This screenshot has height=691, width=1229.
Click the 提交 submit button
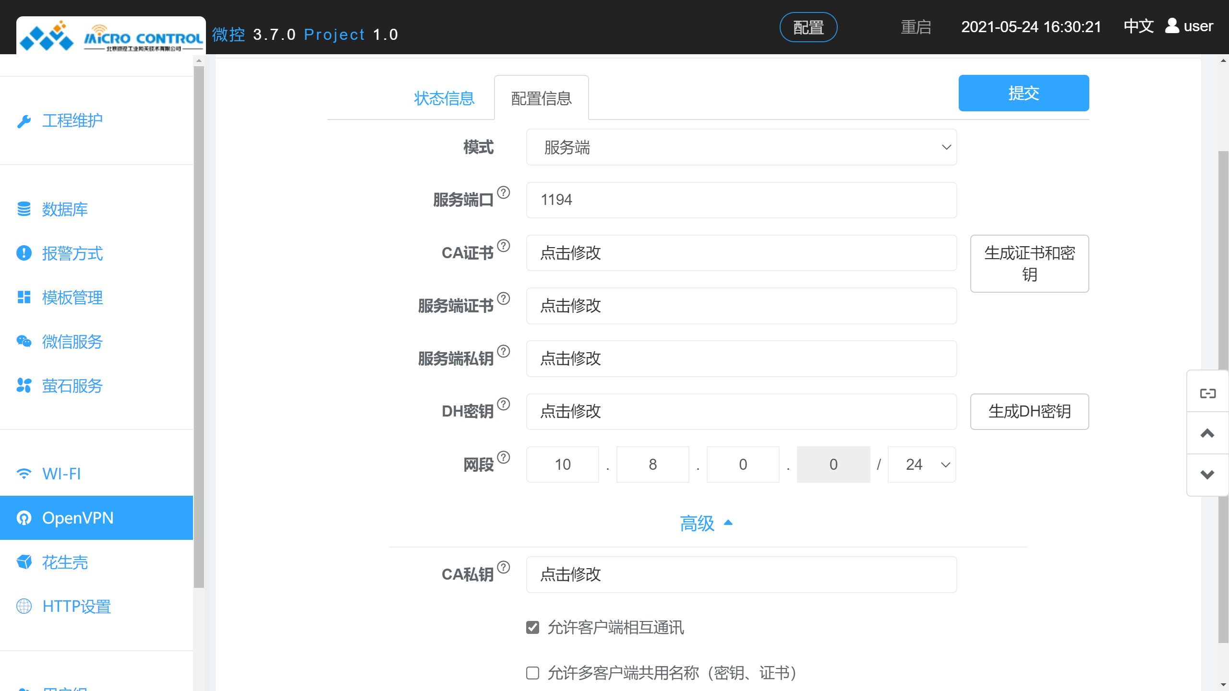click(x=1024, y=93)
